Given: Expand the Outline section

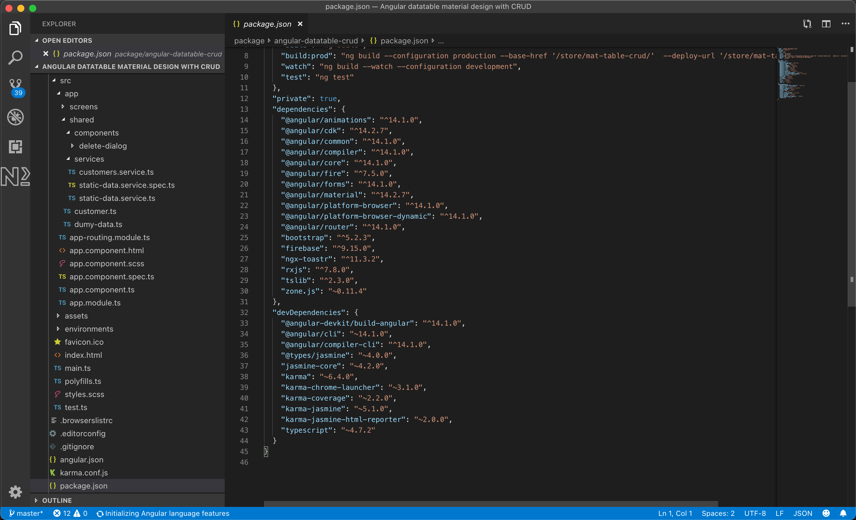Looking at the screenshot, I should click(36, 500).
